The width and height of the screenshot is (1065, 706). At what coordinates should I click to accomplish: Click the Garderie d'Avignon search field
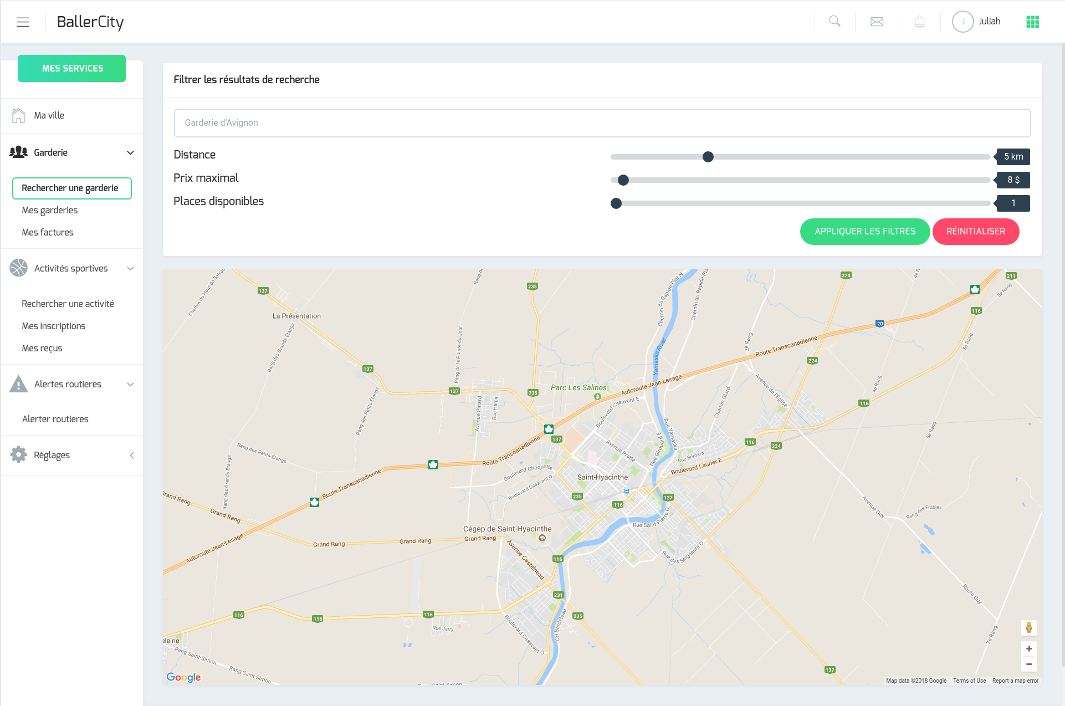point(602,123)
